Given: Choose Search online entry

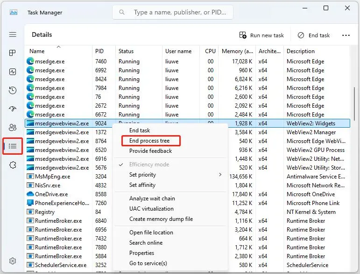Looking at the screenshot, I should click(x=146, y=243).
